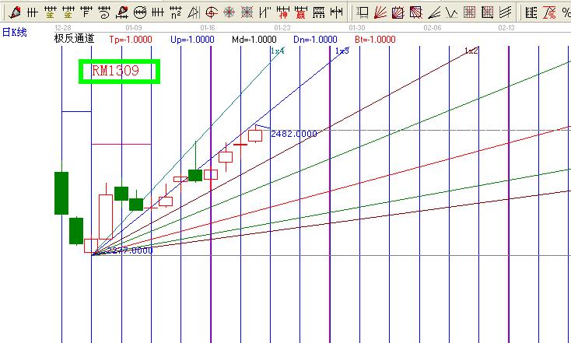Select the compass star wheel icon
This screenshot has height=343, width=571.
coord(229,12)
